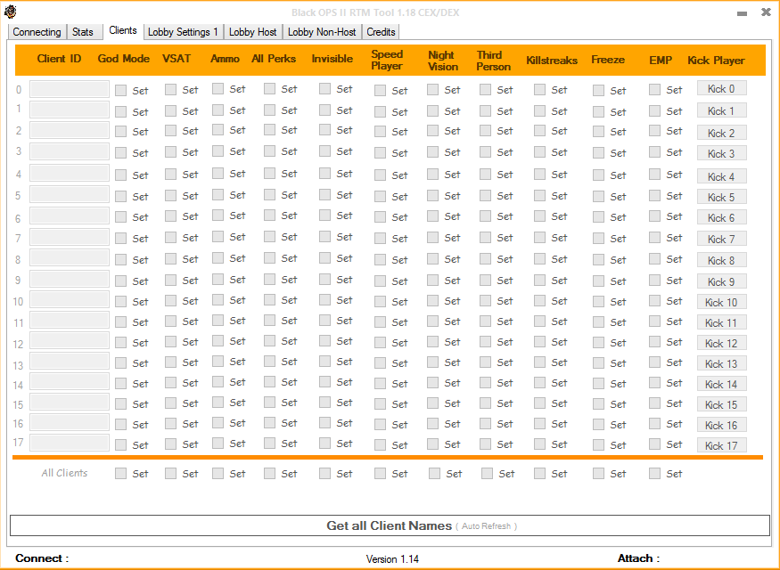Give Killstreaks to All Clients
The height and width of the screenshot is (570, 780).
[x=539, y=474]
